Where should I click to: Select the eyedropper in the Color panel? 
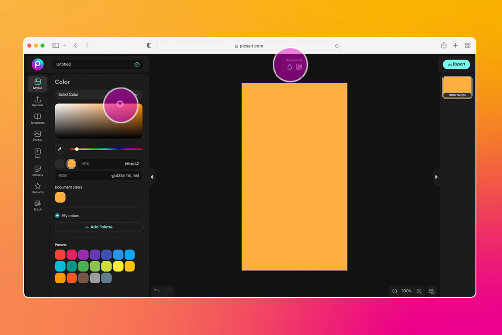point(60,149)
